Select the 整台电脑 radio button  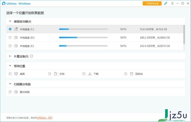10,92
